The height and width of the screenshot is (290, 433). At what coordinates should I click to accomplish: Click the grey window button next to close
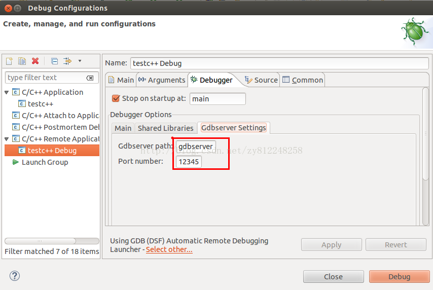tap(18, 8)
